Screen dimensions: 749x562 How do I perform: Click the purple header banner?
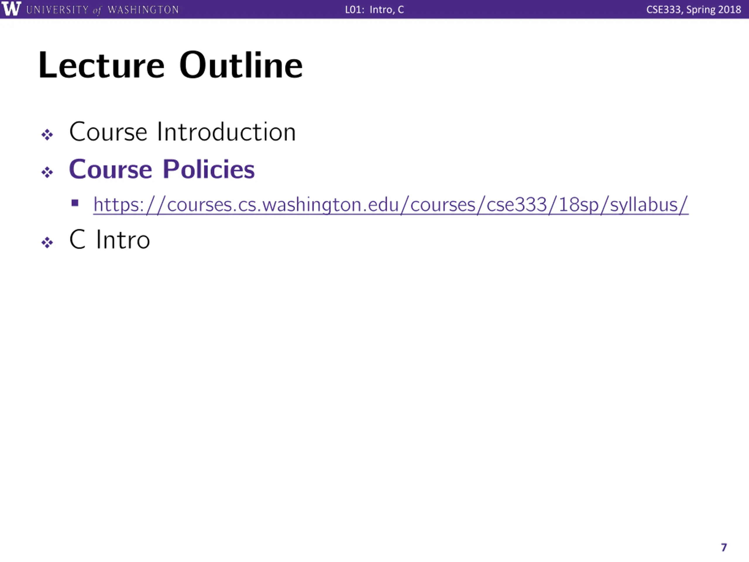[374, 9]
